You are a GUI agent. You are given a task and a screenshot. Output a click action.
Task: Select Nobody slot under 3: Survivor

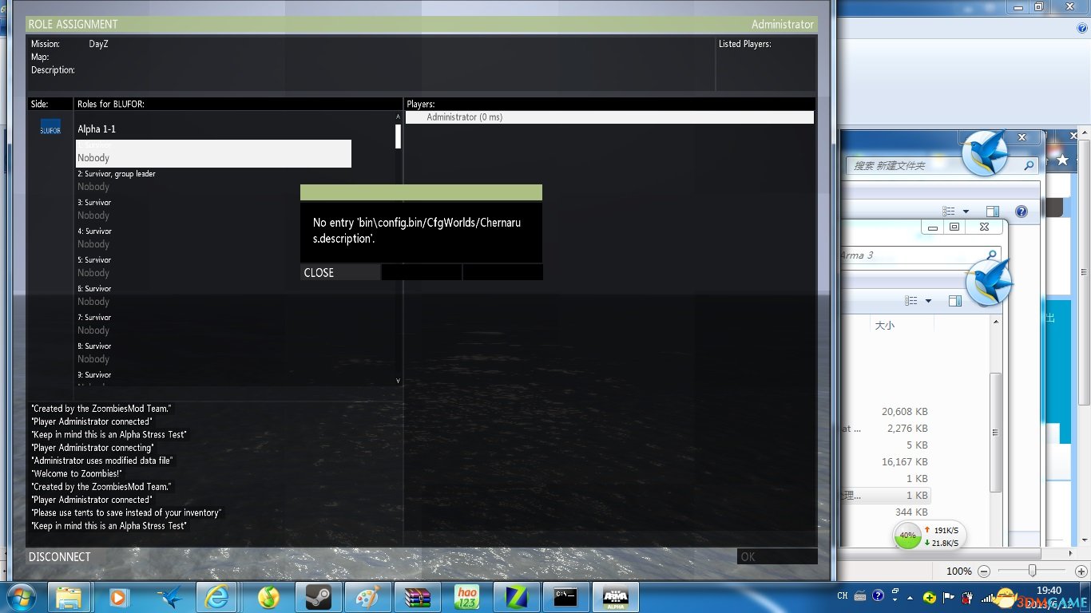pyautogui.click(x=93, y=216)
